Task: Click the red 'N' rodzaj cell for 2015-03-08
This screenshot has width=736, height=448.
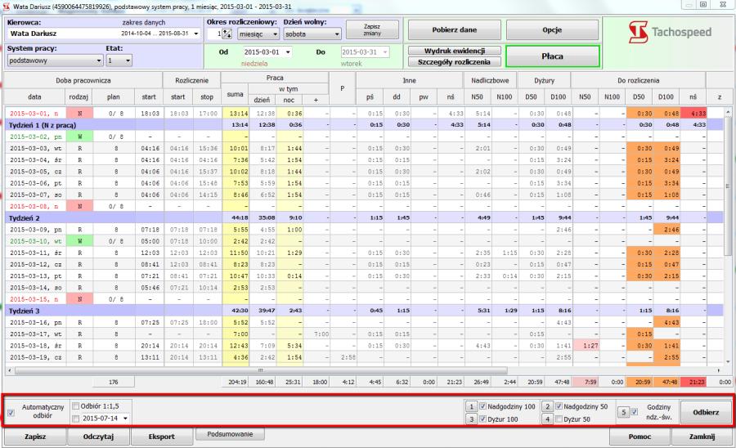Action: (x=79, y=206)
